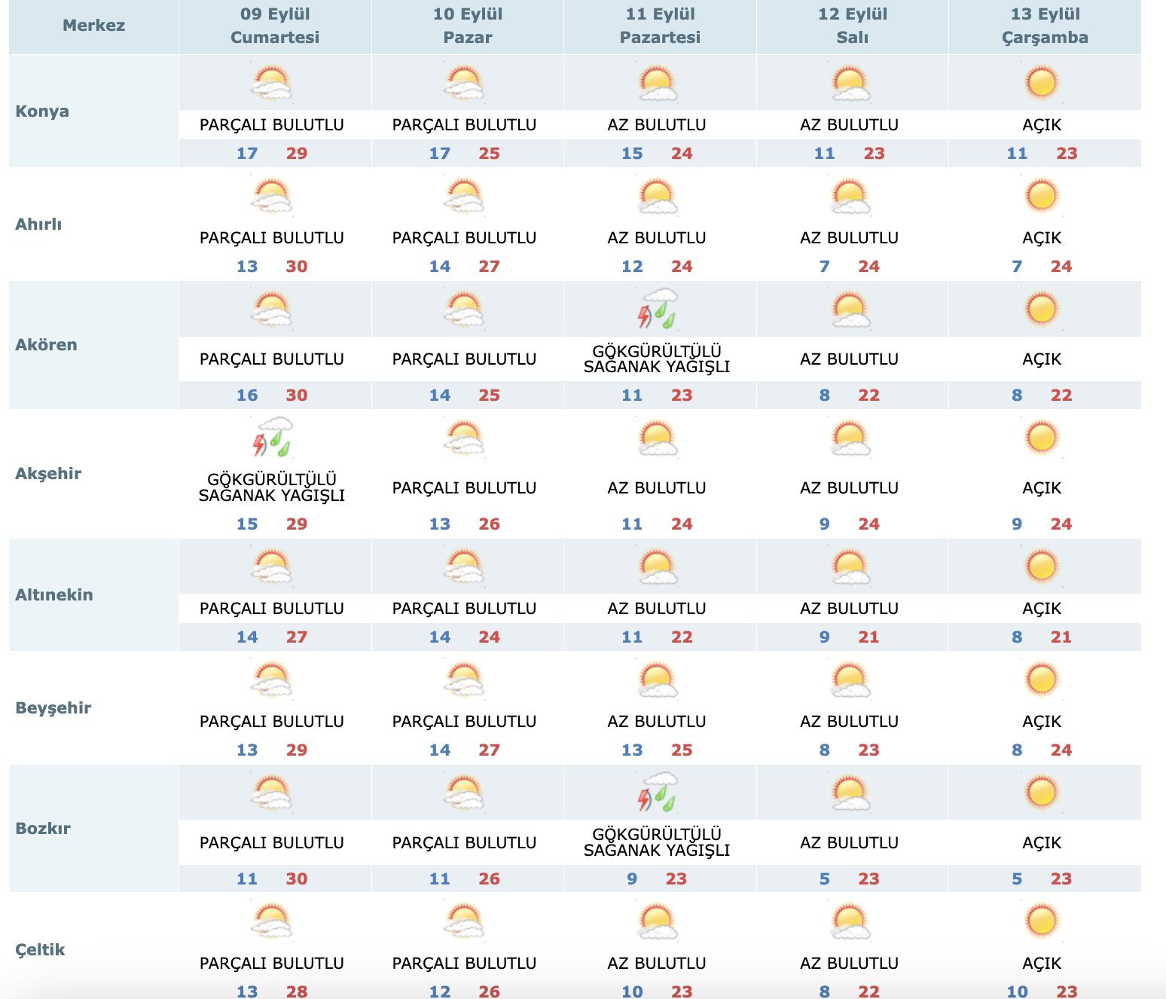The image size is (1166, 999).
Task: Click Beyşehir's 12 Eylül AZ BULUTLU text
Action: [850, 722]
